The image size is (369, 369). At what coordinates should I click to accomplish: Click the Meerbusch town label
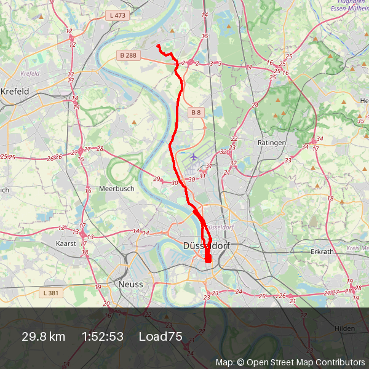(x=117, y=189)
